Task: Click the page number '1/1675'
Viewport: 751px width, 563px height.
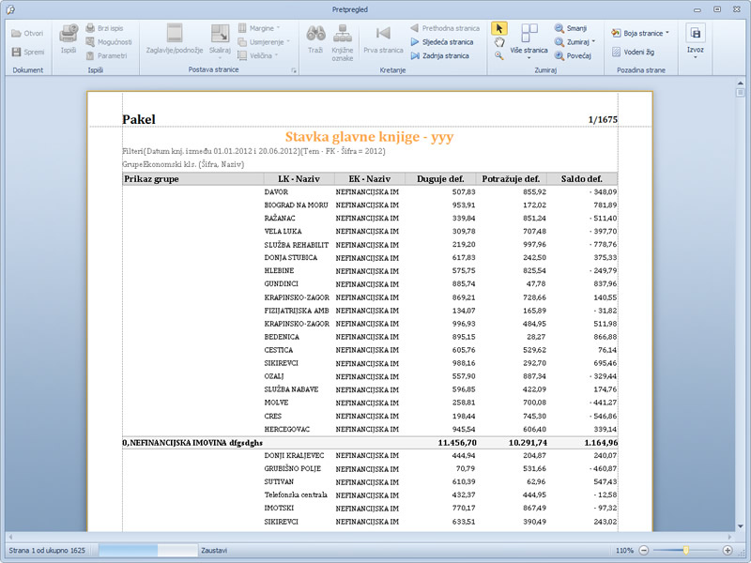Action: click(603, 120)
